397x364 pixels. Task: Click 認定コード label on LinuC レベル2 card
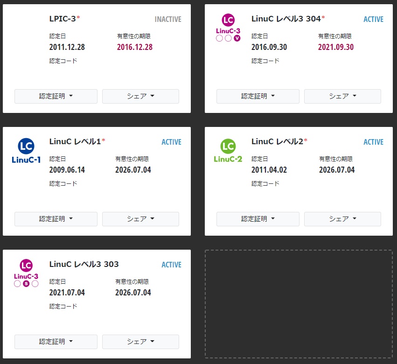tap(265, 184)
